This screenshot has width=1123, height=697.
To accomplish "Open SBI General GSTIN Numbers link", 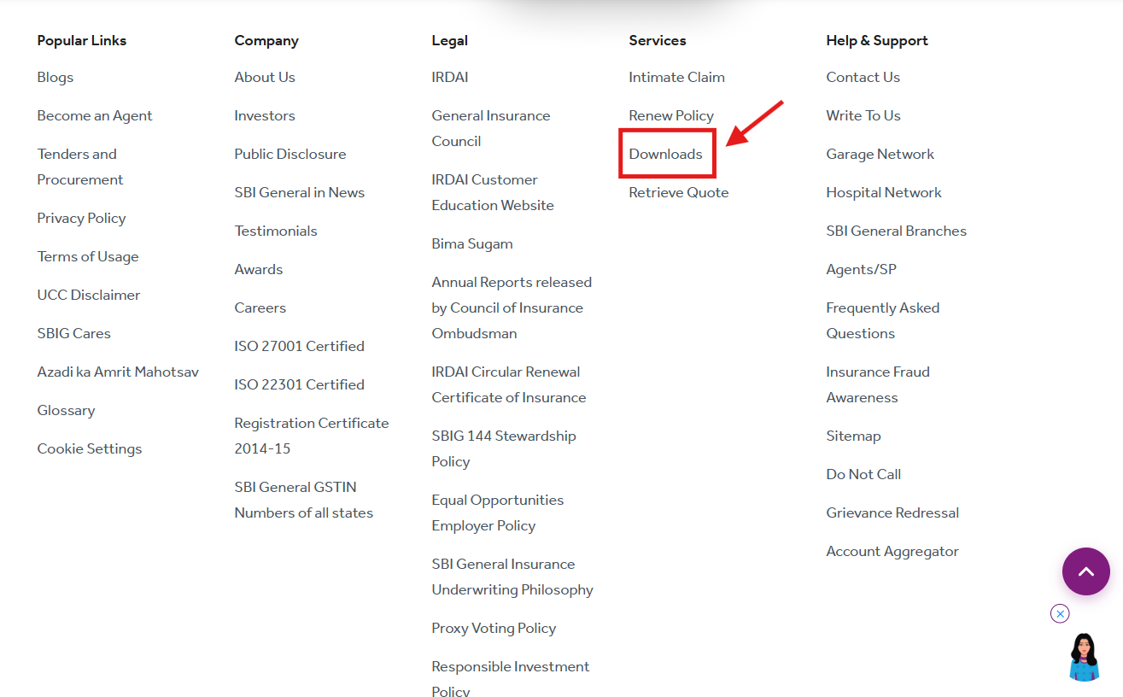I will pyautogui.click(x=304, y=500).
